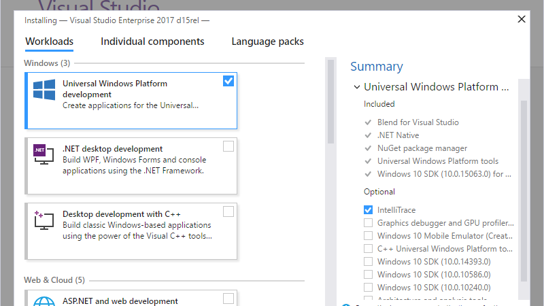The width and height of the screenshot is (544, 306).
Task: Click the Web & Cloud (5) header
Action: (x=54, y=280)
